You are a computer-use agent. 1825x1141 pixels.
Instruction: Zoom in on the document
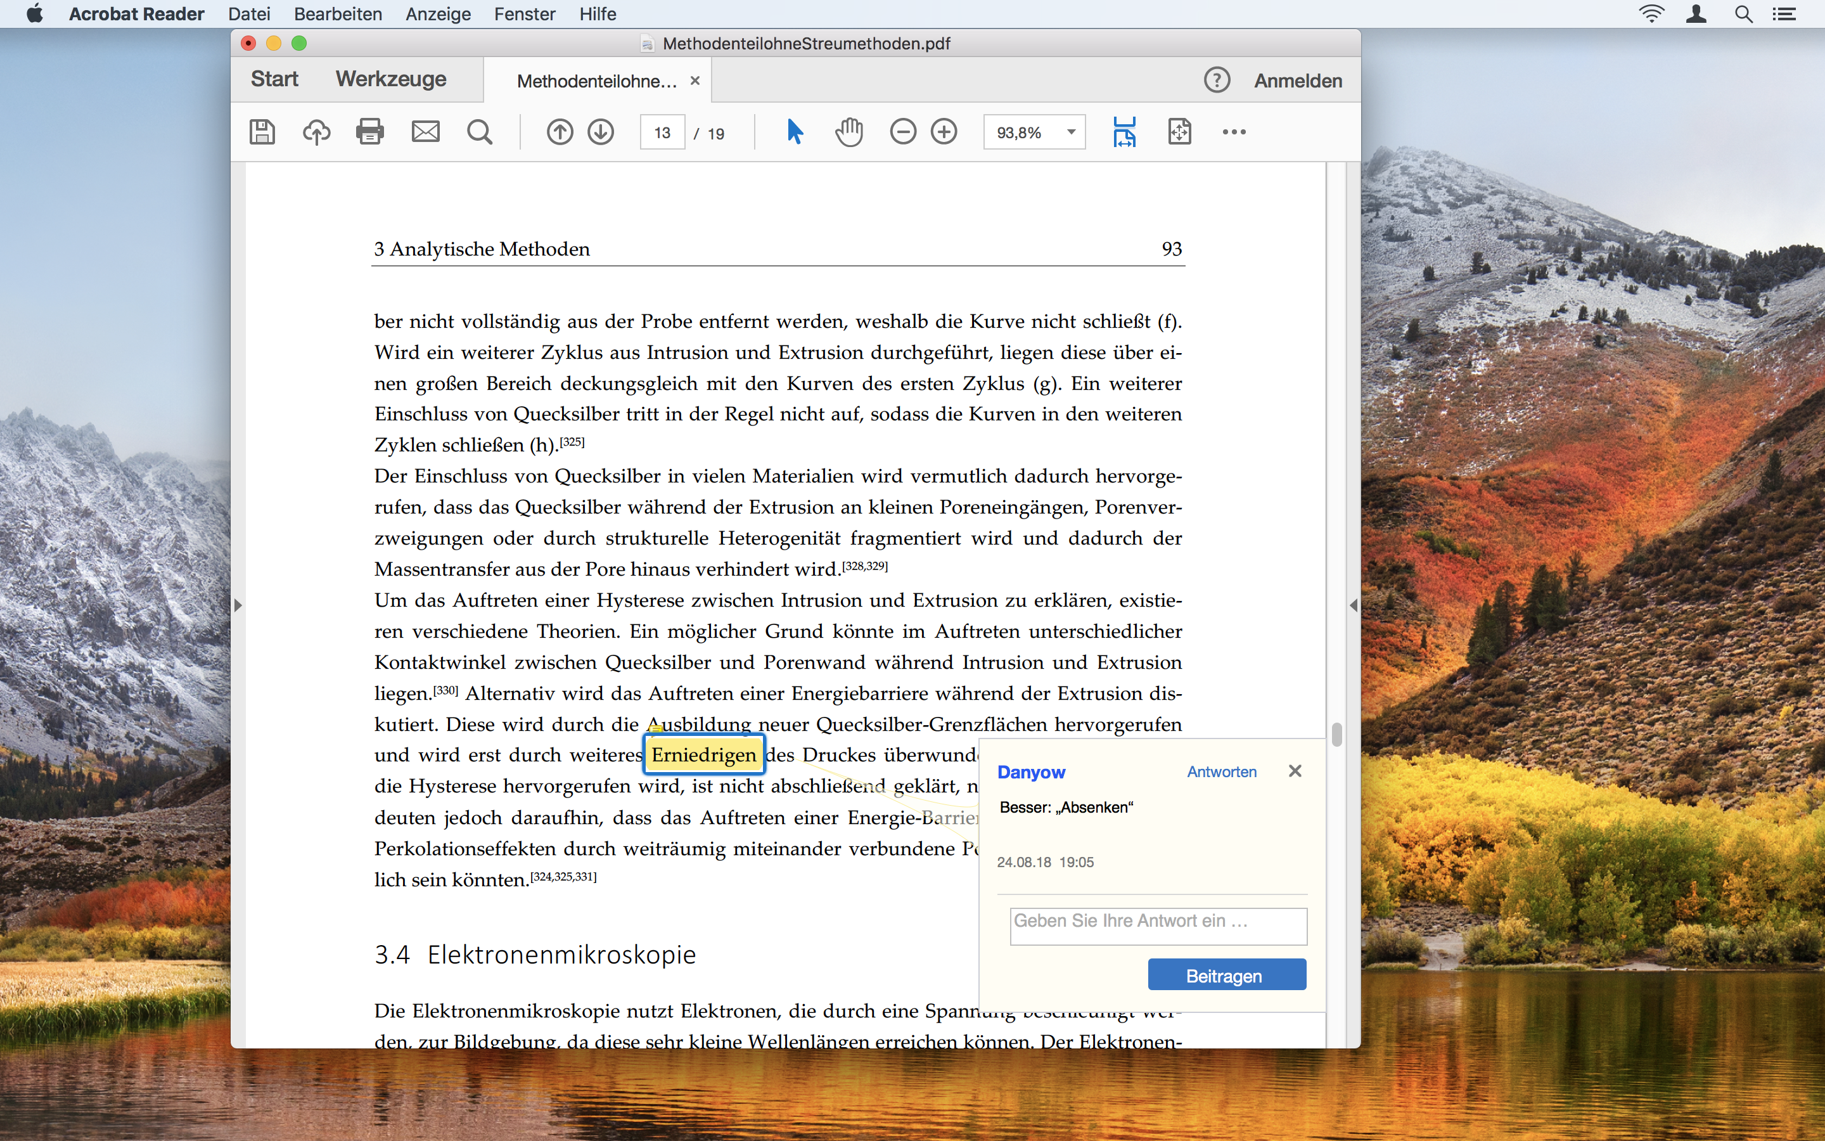[x=944, y=131]
